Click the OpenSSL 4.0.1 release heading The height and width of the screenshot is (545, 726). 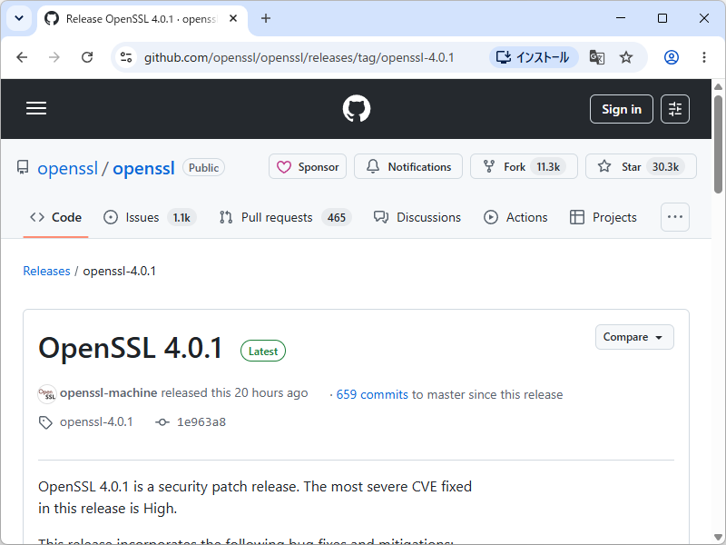click(131, 348)
